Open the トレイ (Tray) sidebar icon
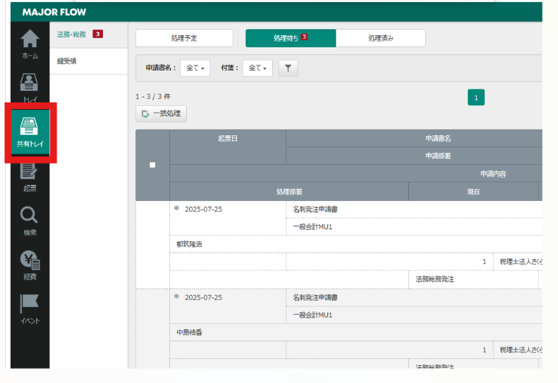The image size is (558, 383). click(x=30, y=87)
